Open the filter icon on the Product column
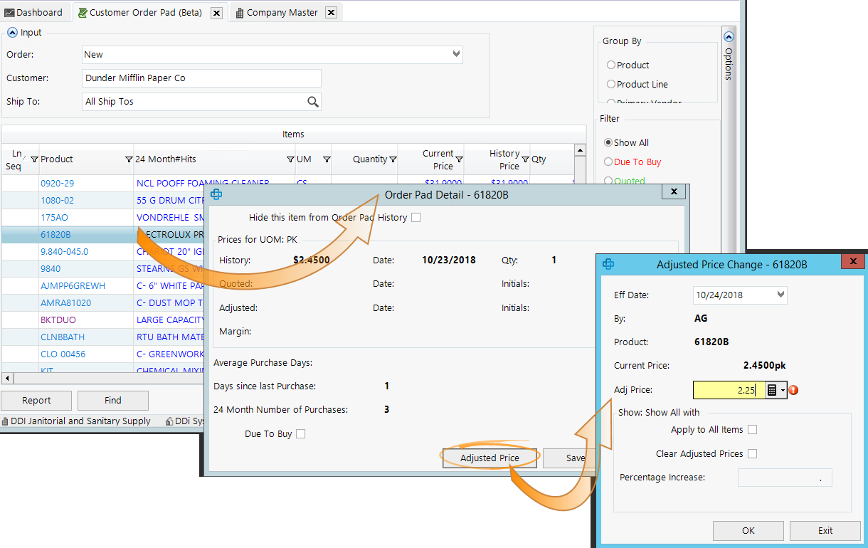868x548 pixels. [129, 159]
